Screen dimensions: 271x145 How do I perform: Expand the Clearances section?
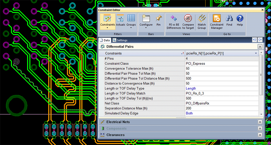tap(115, 135)
